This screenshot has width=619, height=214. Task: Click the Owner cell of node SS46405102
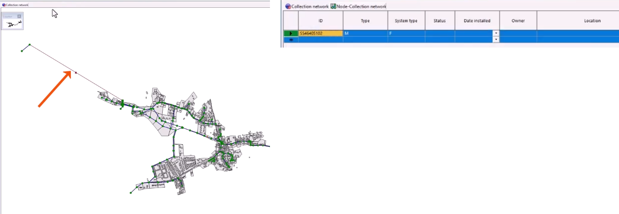(518, 33)
